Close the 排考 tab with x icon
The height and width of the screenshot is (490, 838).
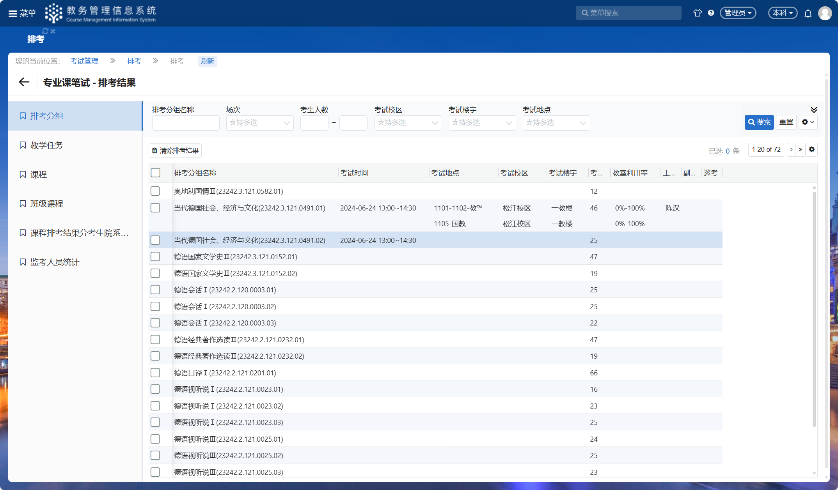coord(53,31)
